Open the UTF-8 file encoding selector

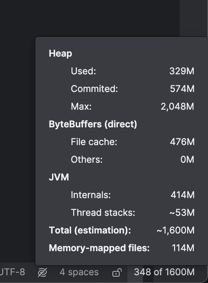tap(12, 272)
